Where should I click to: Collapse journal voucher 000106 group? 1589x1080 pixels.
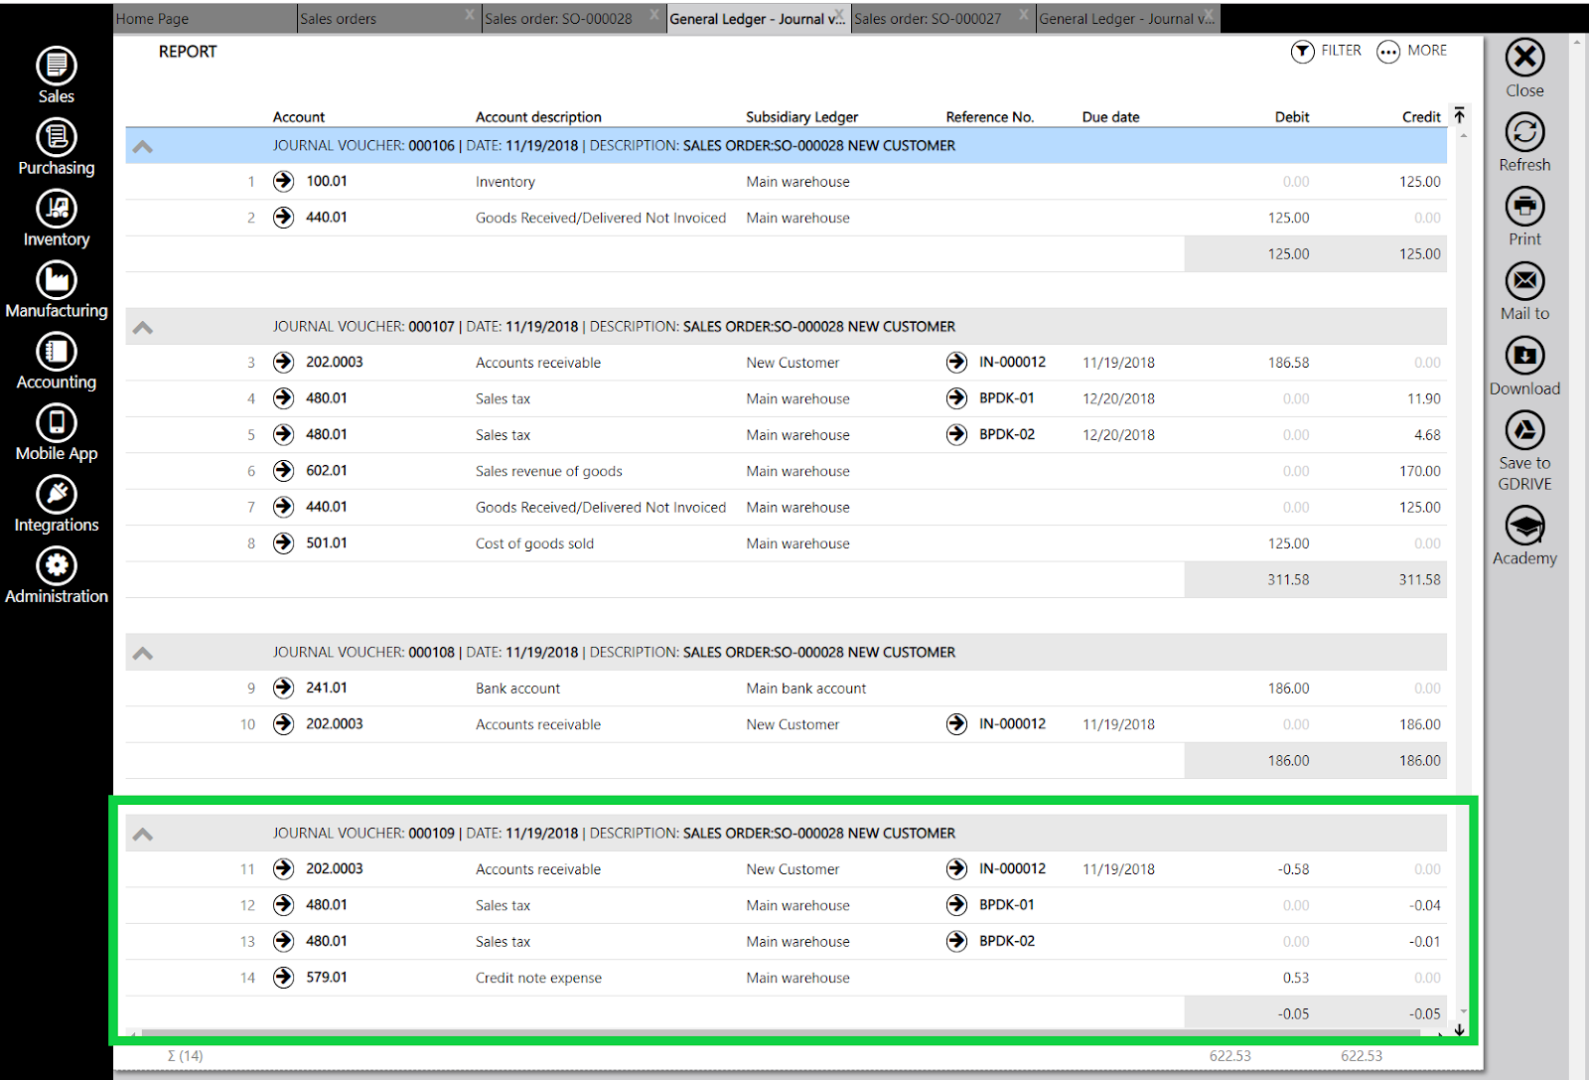(x=143, y=146)
